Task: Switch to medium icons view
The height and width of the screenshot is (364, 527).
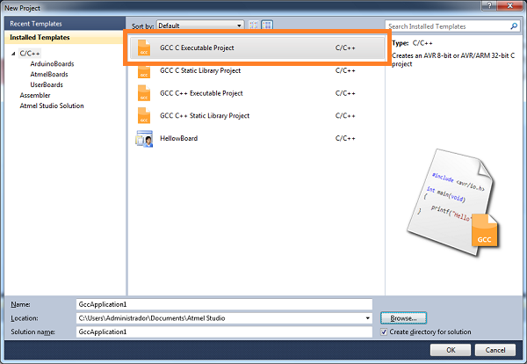Action: tap(267, 25)
